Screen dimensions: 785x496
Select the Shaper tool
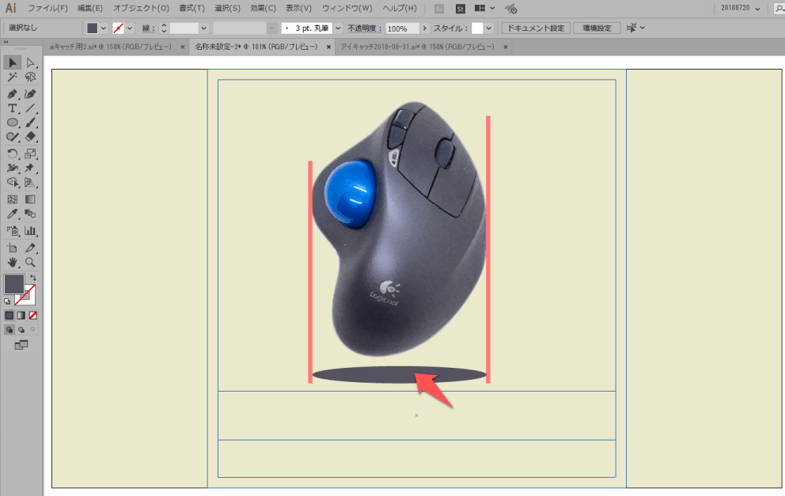(13, 137)
